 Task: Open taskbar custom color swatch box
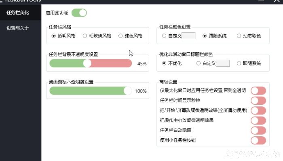[188, 36]
